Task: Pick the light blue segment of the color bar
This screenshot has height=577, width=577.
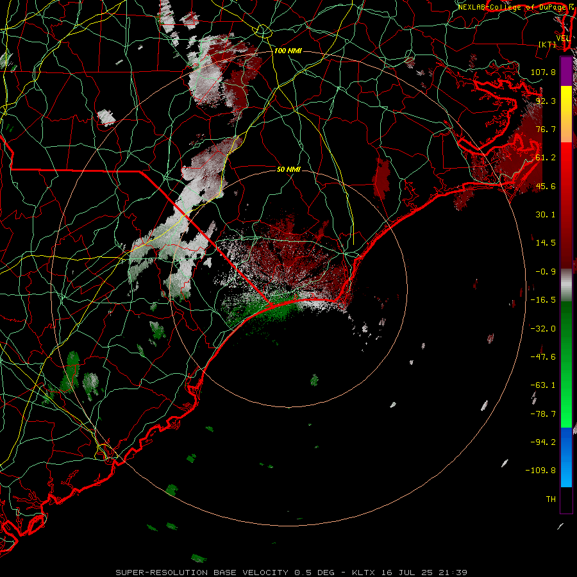Action: coord(566,474)
